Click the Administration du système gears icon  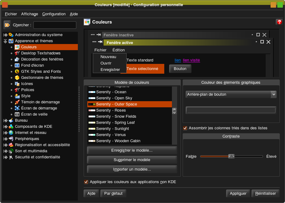tap(11, 35)
